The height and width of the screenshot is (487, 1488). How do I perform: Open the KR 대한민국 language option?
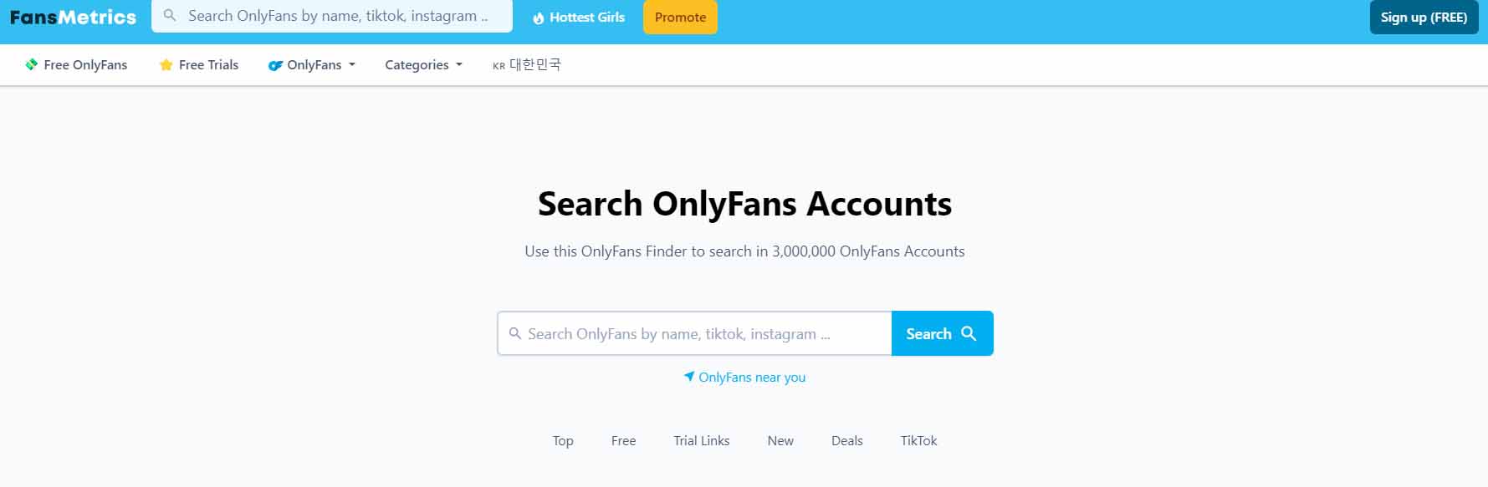[528, 64]
